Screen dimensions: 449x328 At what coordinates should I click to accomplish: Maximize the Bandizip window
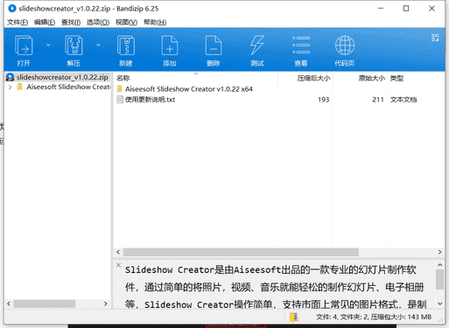[406, 9]
